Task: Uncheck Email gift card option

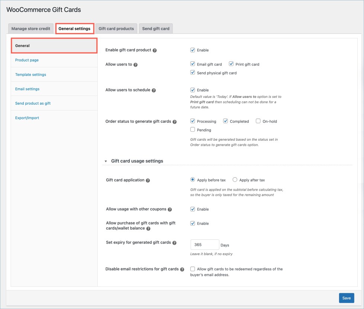Action: click(x=193, y=64)
